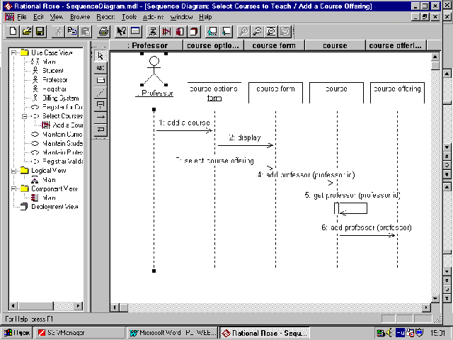
Task: Open the View Documentation toolbar icon
Action: click(135, 31)
